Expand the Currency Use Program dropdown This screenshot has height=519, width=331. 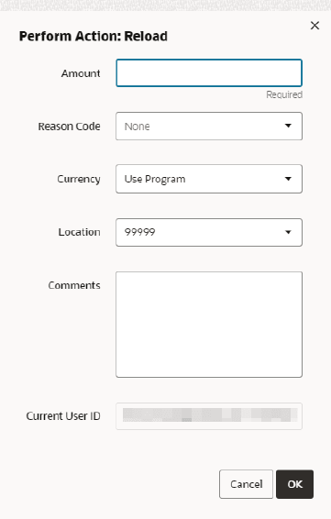coord(209,179)
